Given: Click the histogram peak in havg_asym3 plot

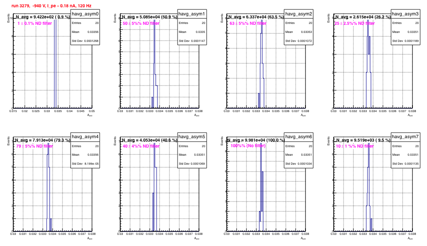Looking at the screenshot, I should coord(368,28).
